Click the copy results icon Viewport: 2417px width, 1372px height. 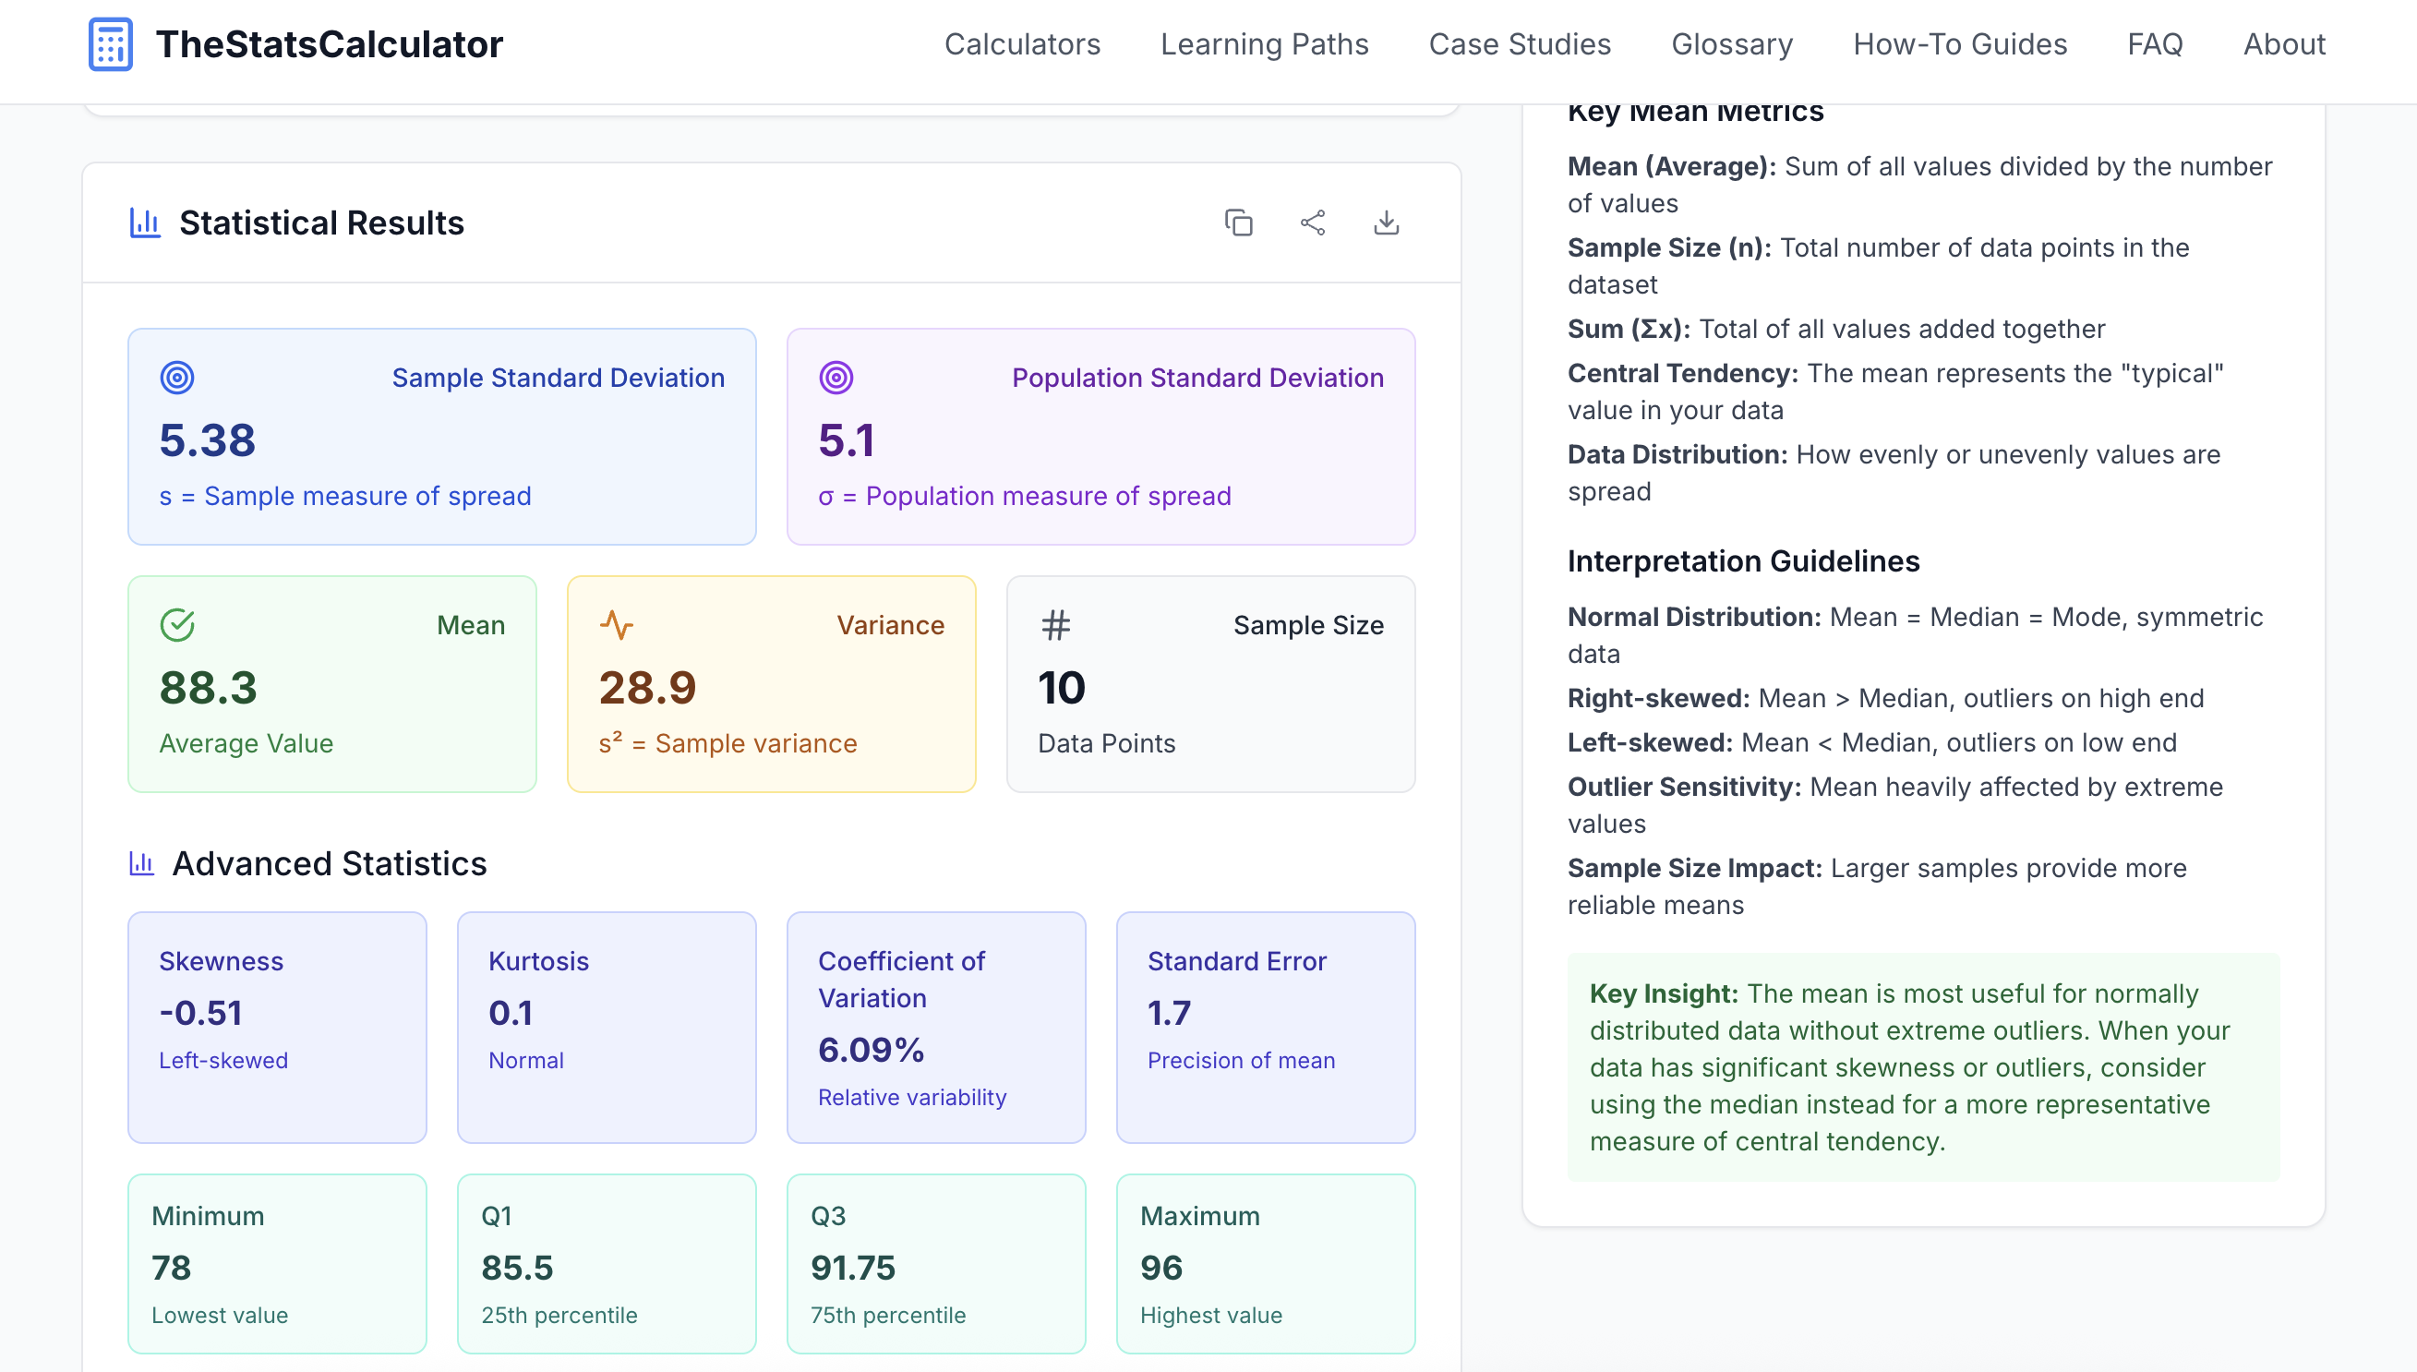click(x=1239, y=223)
